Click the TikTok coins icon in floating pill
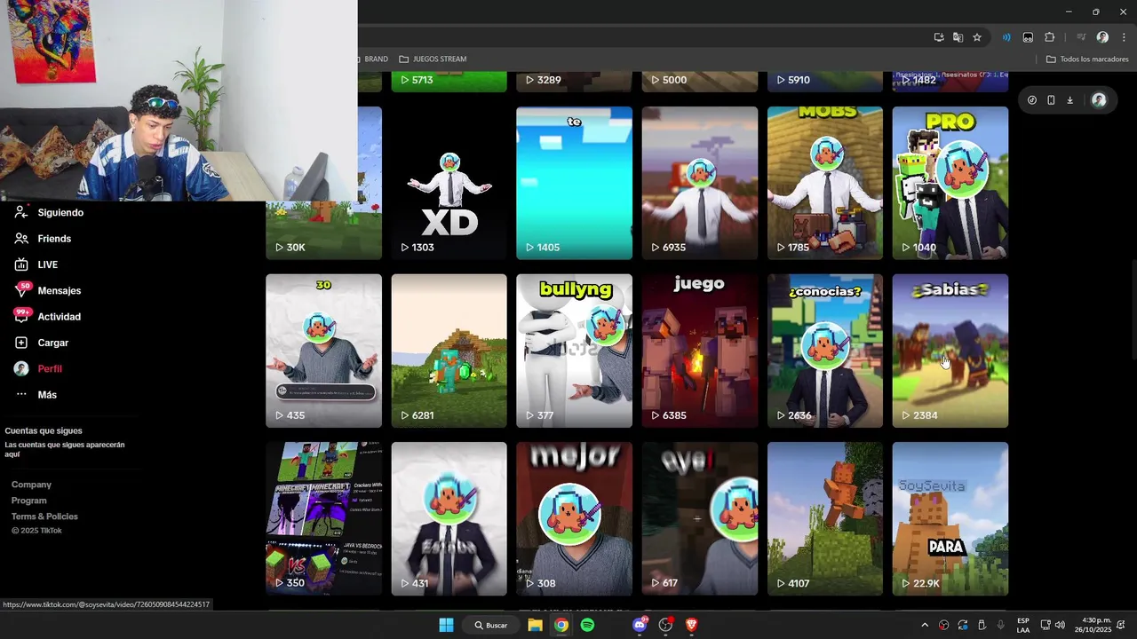The width and height of the screenshot is (1137, 639). pos(1031,100)
